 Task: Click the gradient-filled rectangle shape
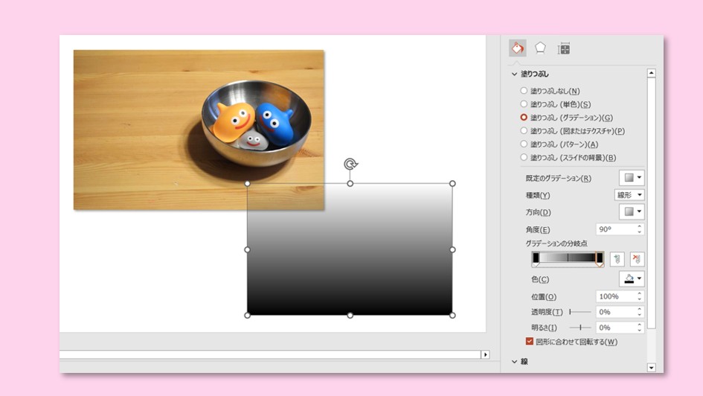click(350, 249)
